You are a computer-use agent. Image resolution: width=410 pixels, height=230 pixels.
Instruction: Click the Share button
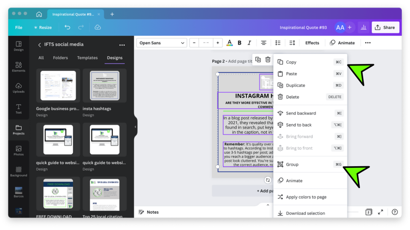(386, 28)
